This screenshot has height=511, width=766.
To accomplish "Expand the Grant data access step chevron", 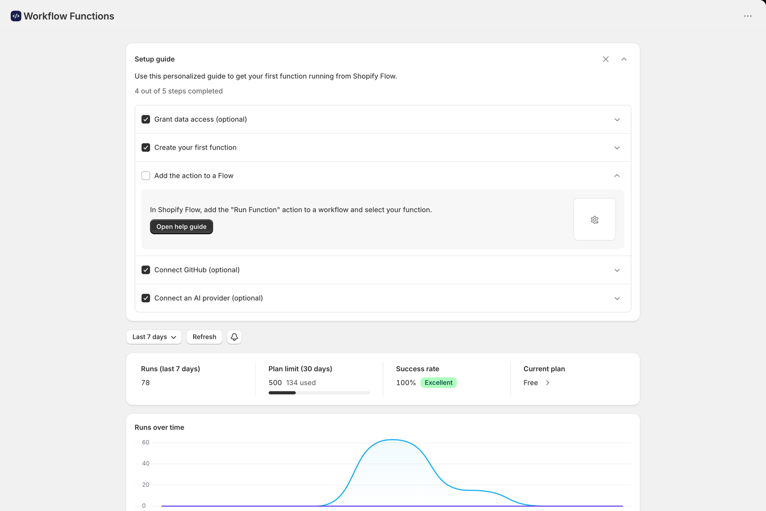I will click(617, 120).
